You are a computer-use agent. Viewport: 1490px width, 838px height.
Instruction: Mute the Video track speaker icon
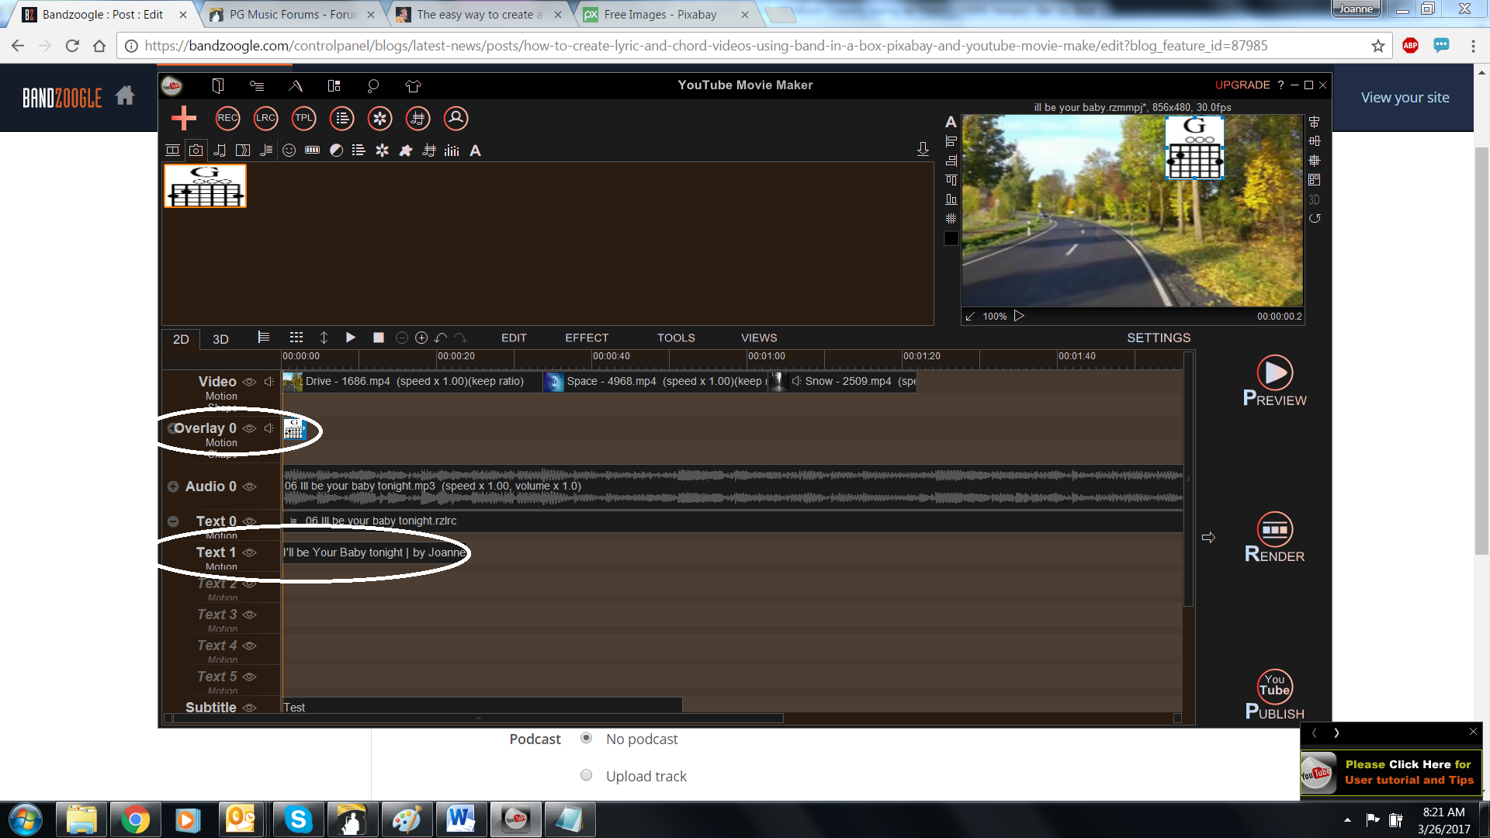[269, 382]
